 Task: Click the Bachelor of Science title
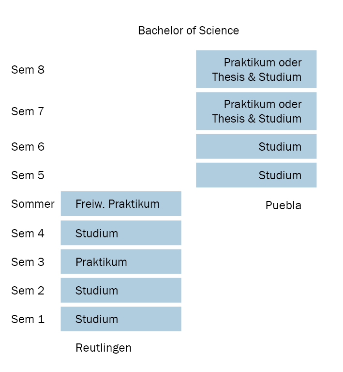pyautogui.click(x=188, y=31)
